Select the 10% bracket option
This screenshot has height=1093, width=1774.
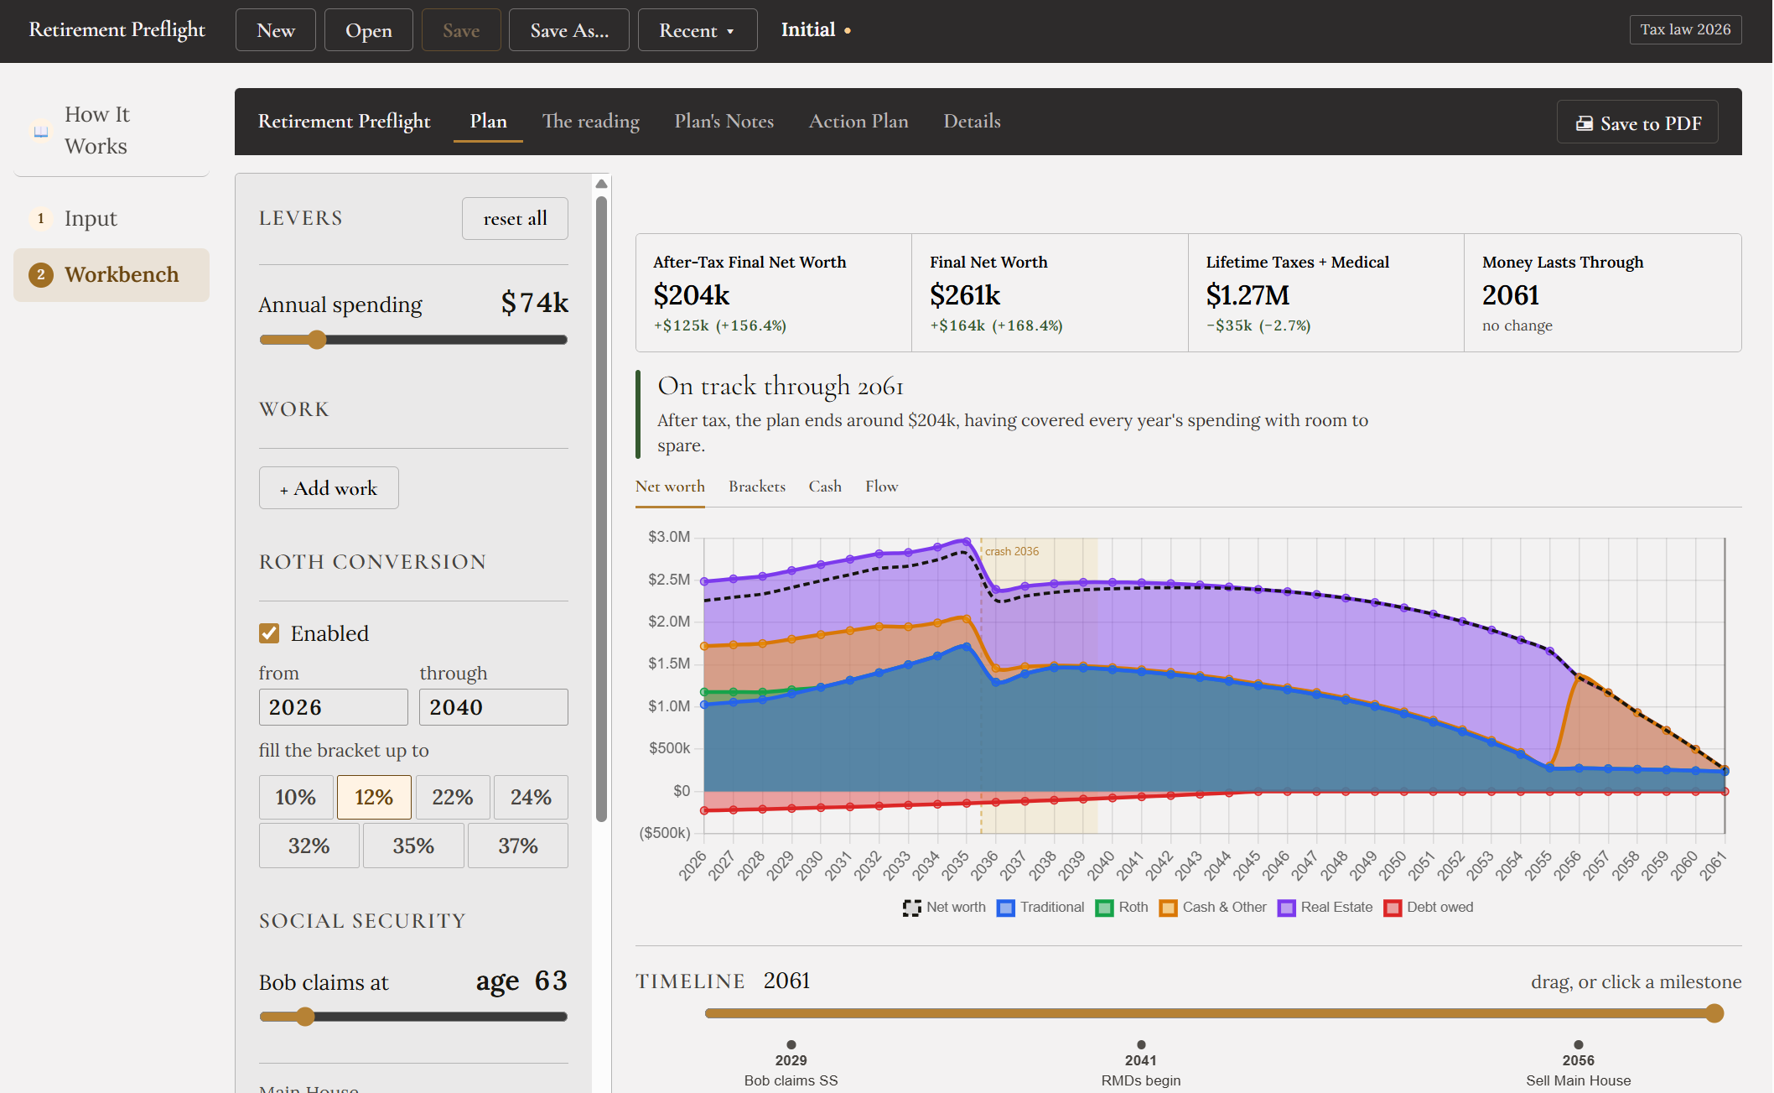click(296, 797)
